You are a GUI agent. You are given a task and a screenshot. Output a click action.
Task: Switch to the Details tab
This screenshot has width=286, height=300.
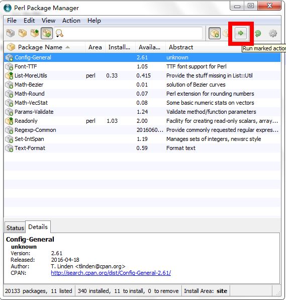pyautogui.click(x=38, y=227)
